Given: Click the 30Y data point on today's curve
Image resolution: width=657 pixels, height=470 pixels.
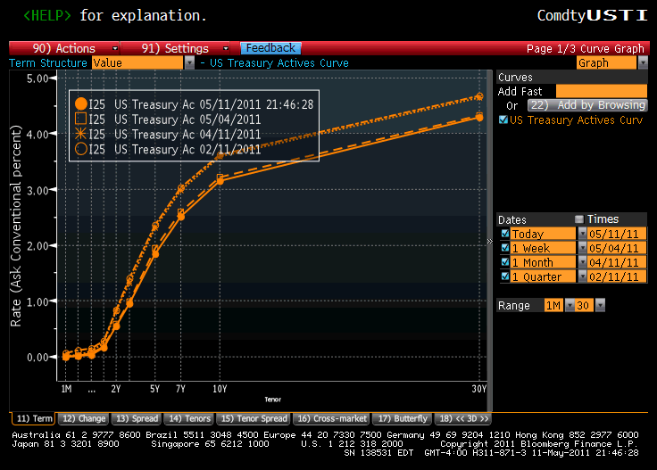Looking at the screenshot, I should (479, 118).
